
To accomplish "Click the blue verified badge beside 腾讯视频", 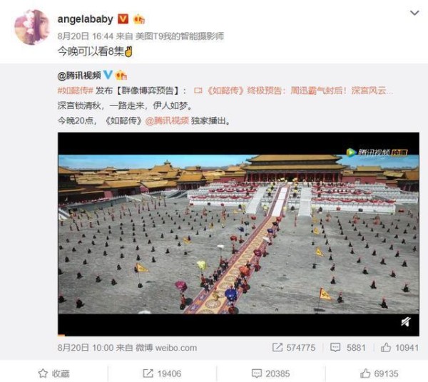I will (108, 74).
